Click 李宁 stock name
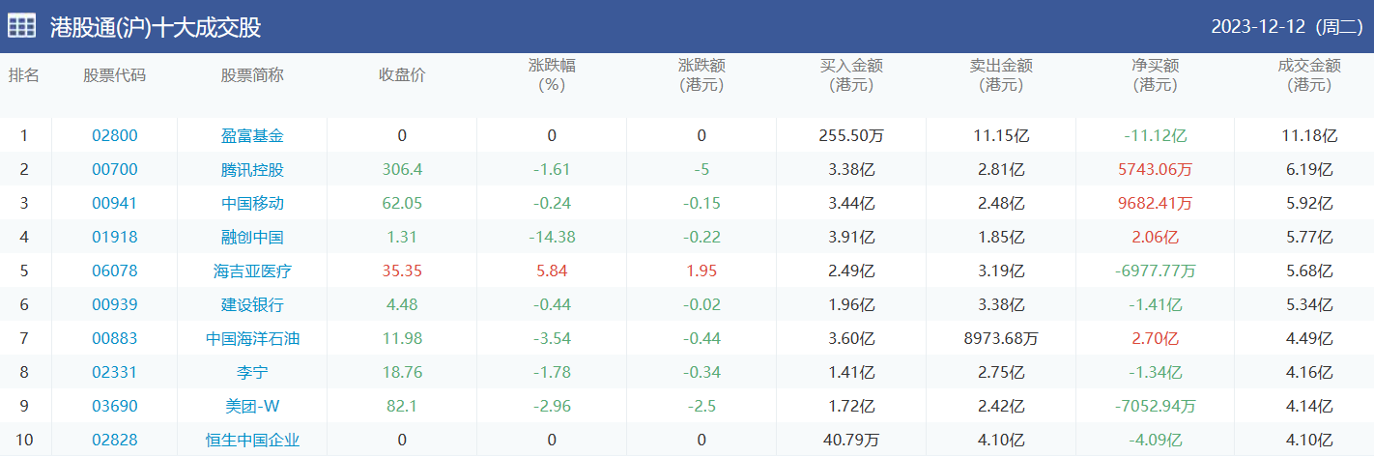Image resolution: width=1374 pixels, height=456 pixels. coord(252,373)
